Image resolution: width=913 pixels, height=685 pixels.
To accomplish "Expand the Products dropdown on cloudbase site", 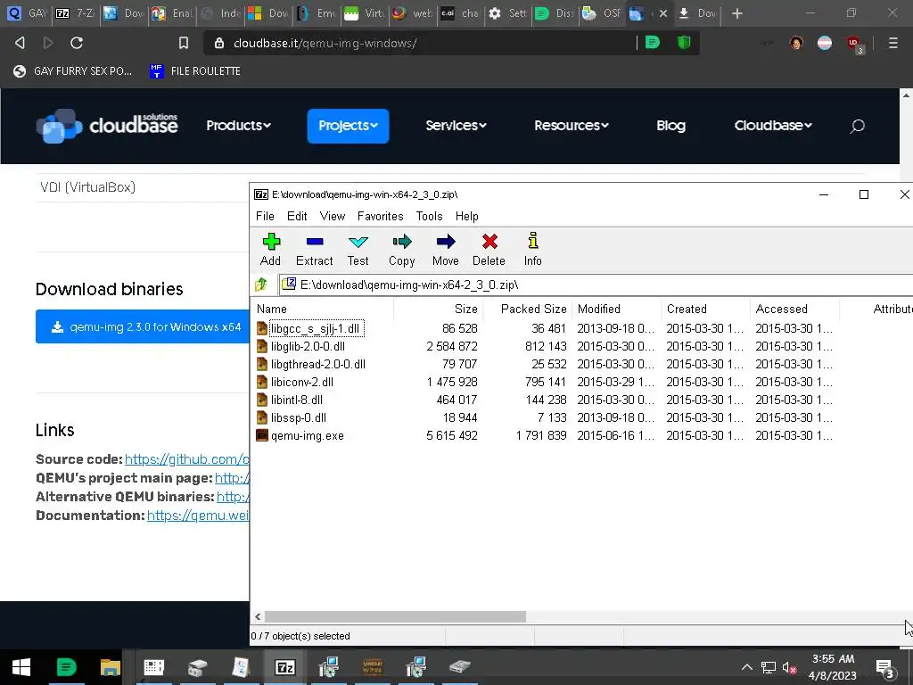I will pyautogui.click(x=238, y=126).
